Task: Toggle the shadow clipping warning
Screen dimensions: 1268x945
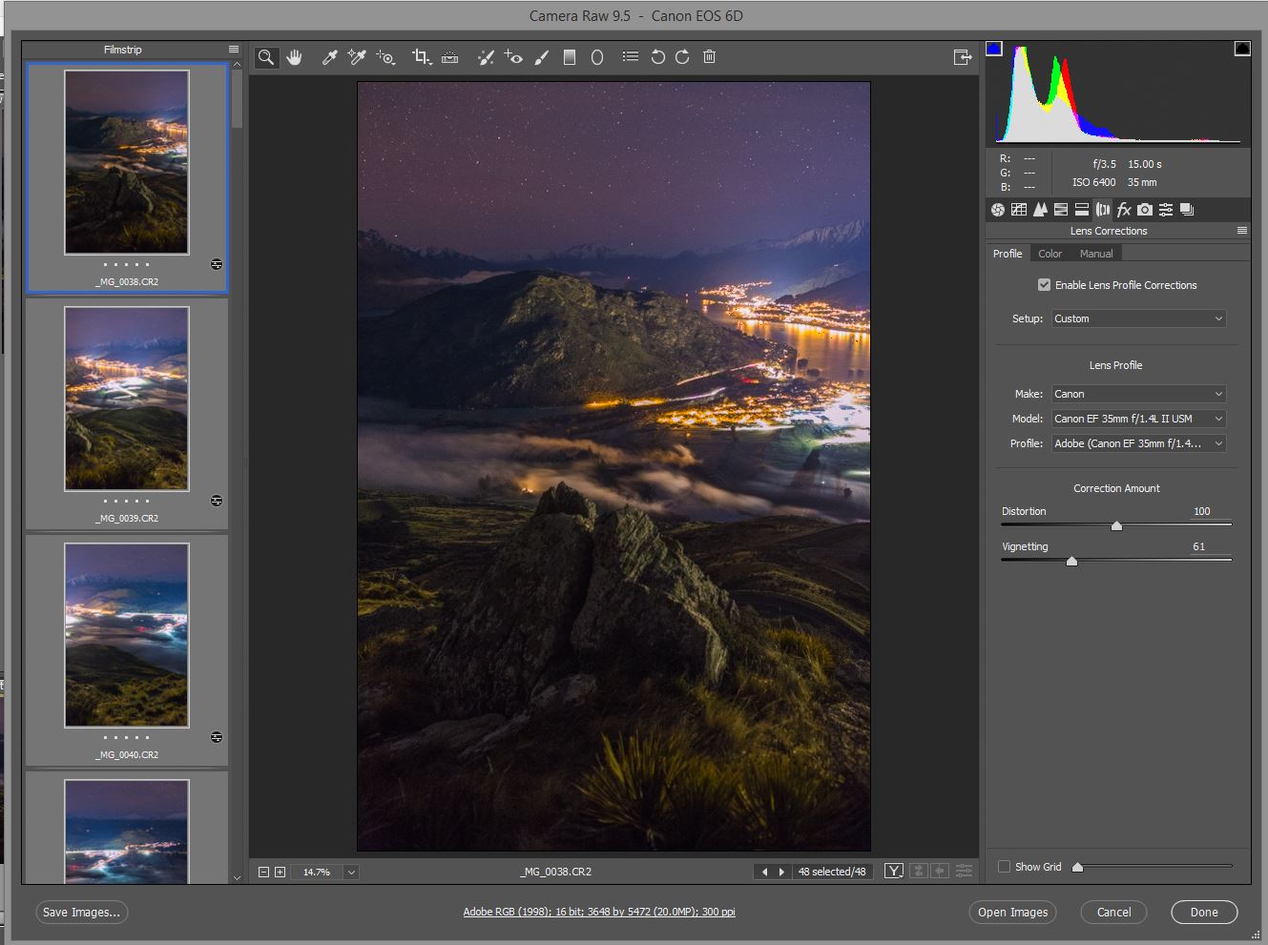Action: (994, 49)
